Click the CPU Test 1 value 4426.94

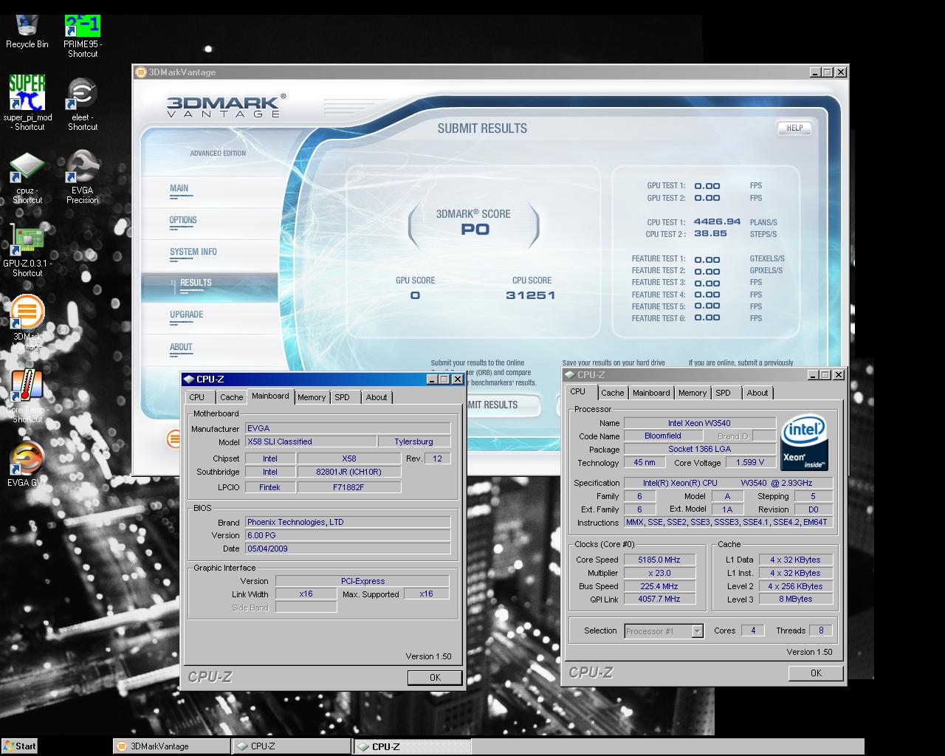point(717,221)
